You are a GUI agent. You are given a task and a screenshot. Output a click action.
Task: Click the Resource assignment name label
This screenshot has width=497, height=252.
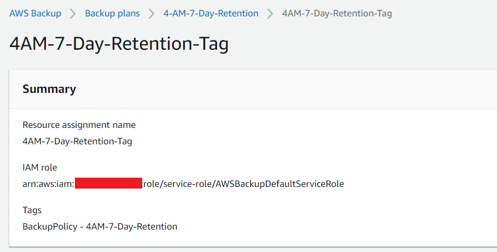pos(79,125)
